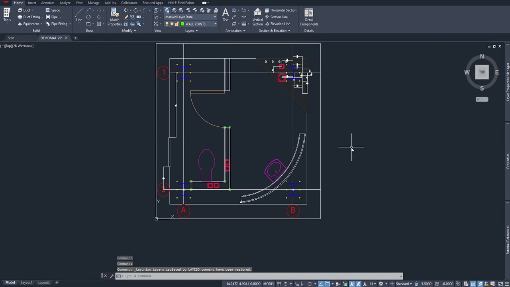Expand the Layers panel
Screen dimensions: 510x287
click(x=191, y=31)
